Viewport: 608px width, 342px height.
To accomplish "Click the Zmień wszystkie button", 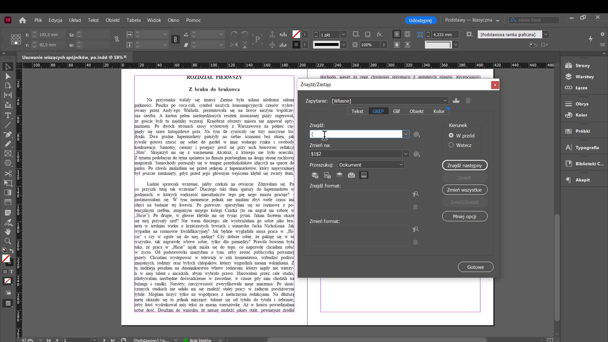I will click(x=464, y=190).
